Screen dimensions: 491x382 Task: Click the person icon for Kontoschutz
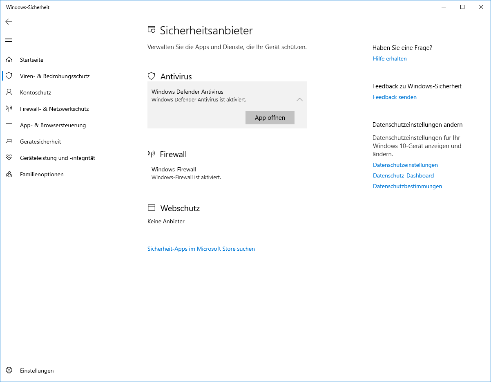(9, 92)
